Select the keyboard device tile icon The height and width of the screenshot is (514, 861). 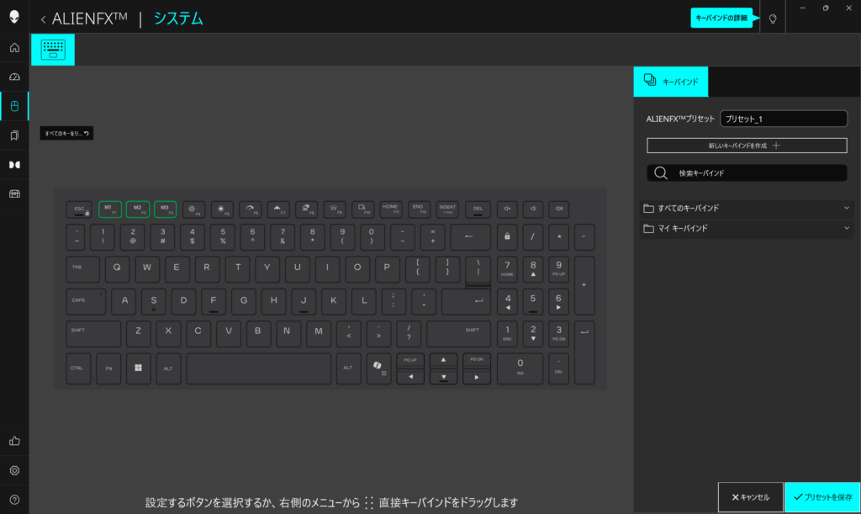coord(53,50)
